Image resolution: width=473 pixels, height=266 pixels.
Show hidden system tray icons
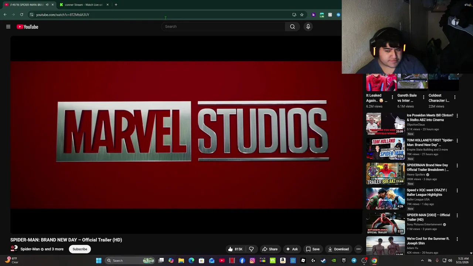point(422,260)
